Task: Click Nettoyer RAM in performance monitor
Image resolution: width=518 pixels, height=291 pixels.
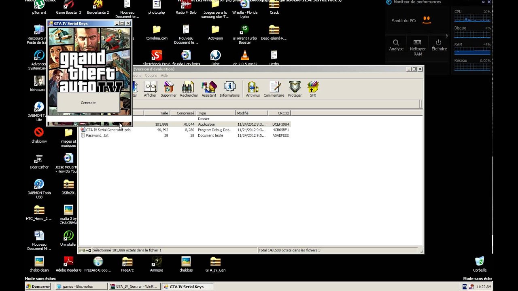Action: click(418, 48)
